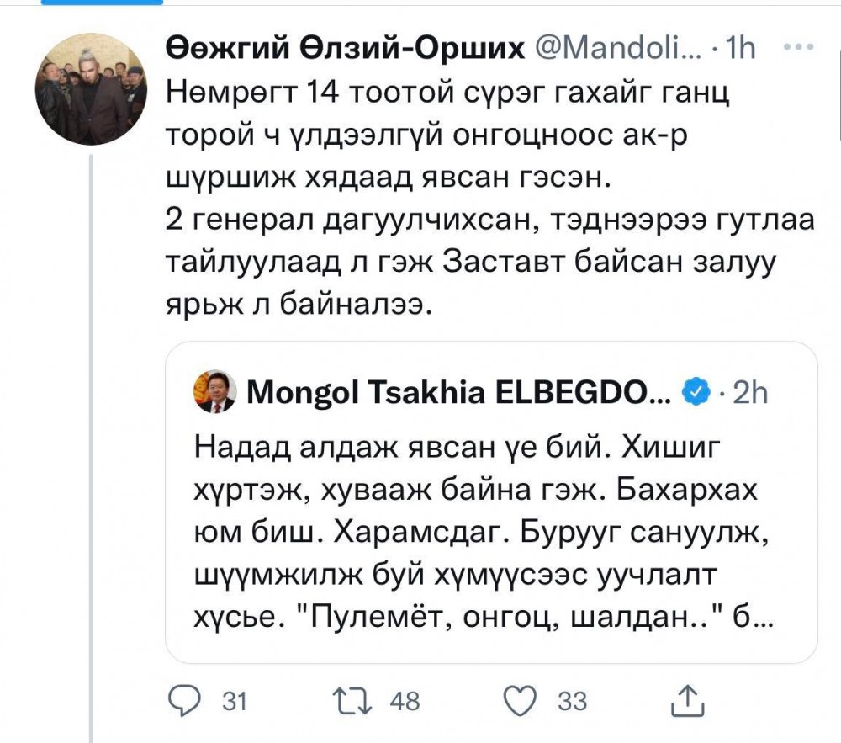Click the reply speech bubble icon
The width and height of the screenshot is (841, 743).
pos(184,701)
